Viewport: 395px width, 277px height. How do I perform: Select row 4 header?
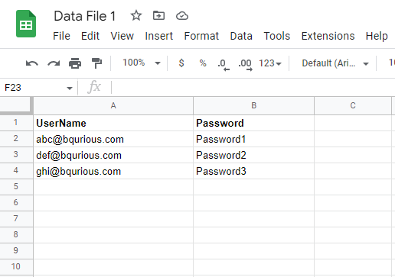pyautogui.click(x=16, y=171)
